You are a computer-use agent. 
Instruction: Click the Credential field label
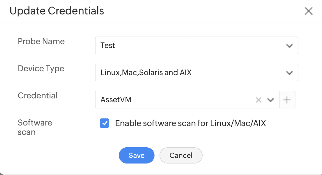pos(37,96)
